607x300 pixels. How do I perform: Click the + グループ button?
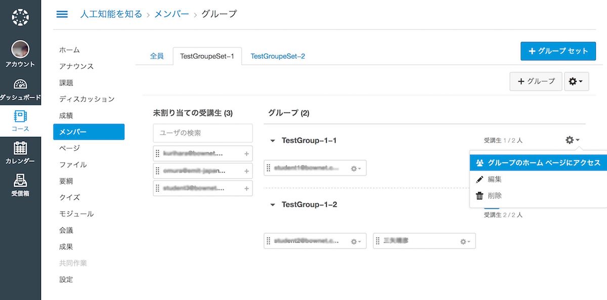pyautogui.click(x=536, y=81)
